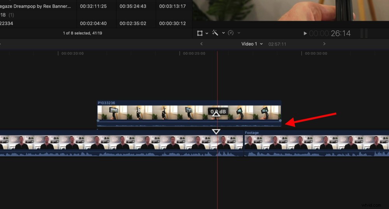
Task: Click the 00:00:30:00 ruler mark
Action: click(x=316, y=53)
